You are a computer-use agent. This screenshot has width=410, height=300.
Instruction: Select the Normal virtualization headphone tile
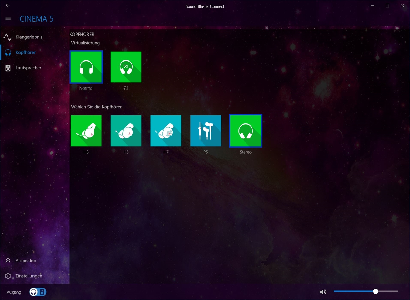tap(86, 67)
